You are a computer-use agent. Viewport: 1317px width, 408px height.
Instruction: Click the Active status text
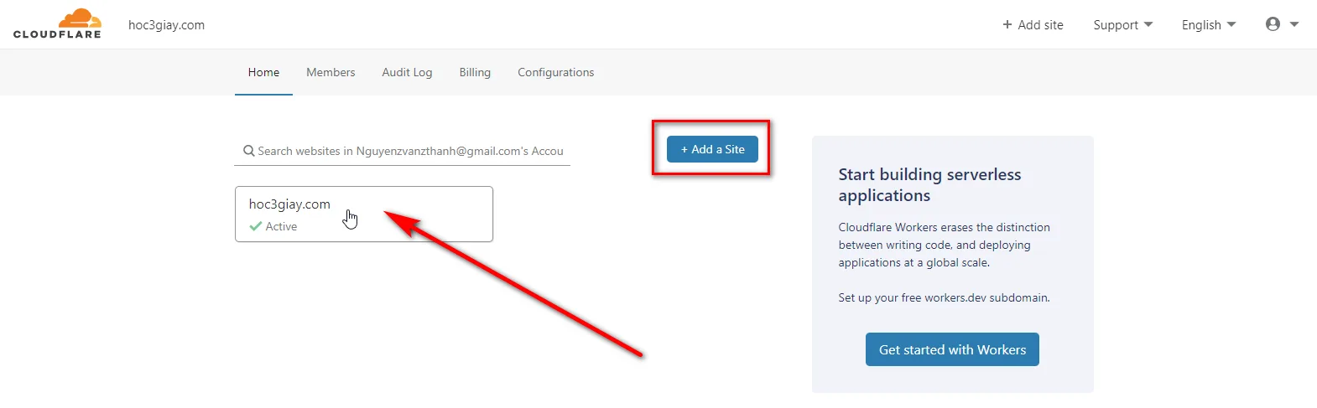coord(281,226)
